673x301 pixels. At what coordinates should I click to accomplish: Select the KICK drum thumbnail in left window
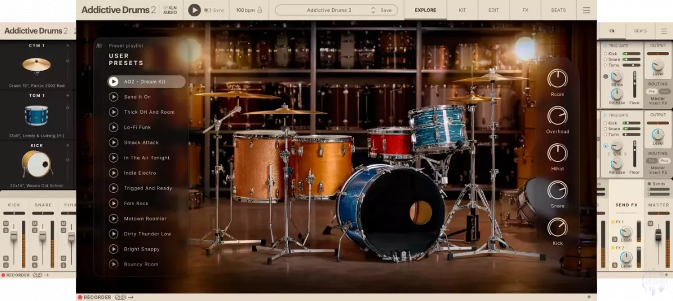tap(36, 164)
